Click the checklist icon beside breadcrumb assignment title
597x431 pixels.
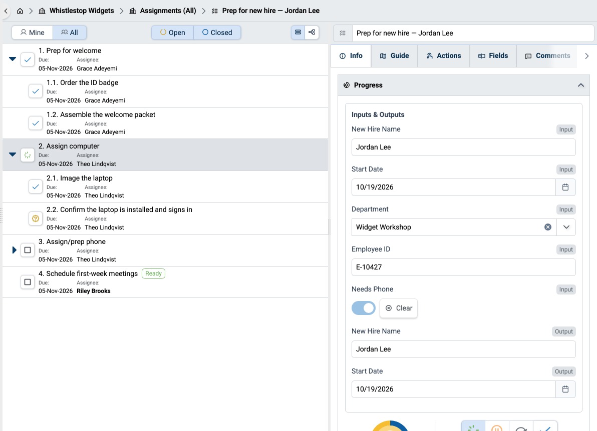tap(215, 11)
